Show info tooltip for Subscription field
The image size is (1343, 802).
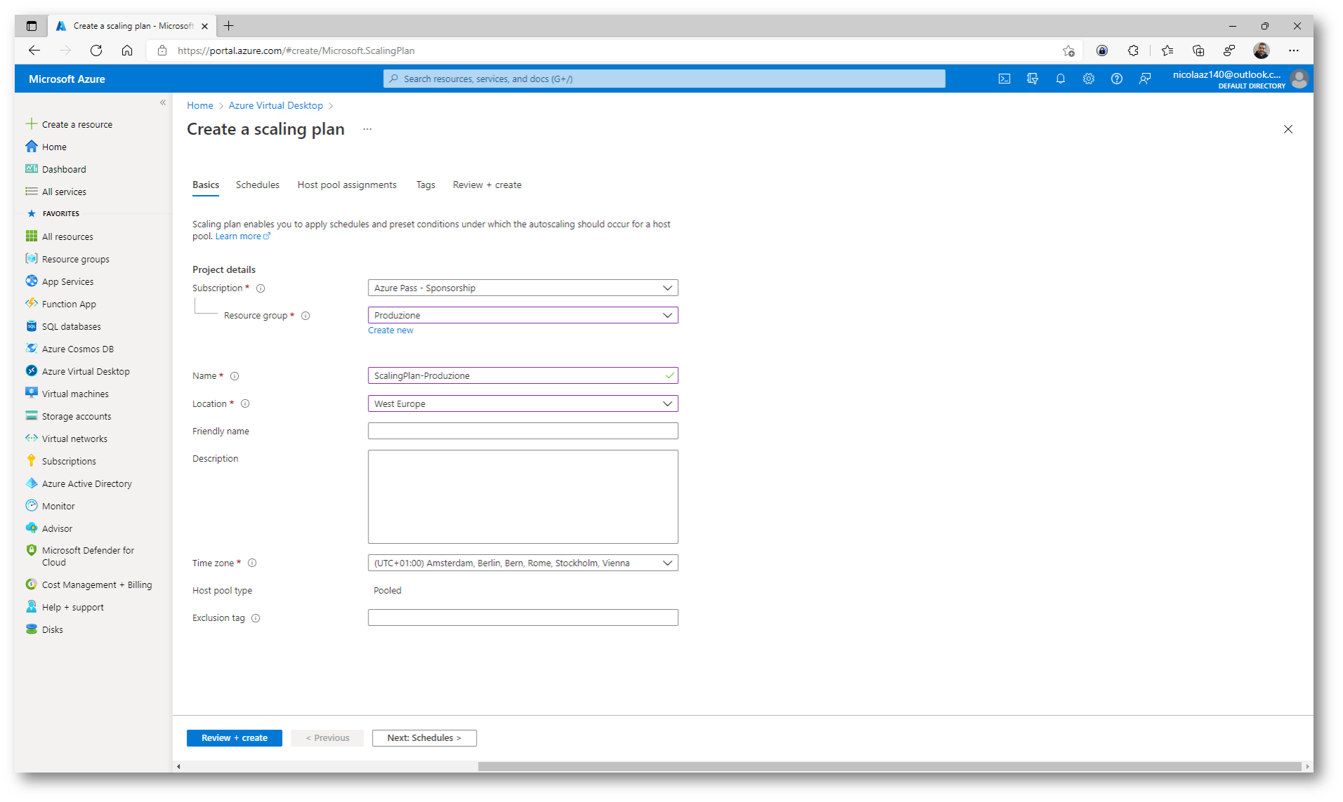(x=260, y=288)
